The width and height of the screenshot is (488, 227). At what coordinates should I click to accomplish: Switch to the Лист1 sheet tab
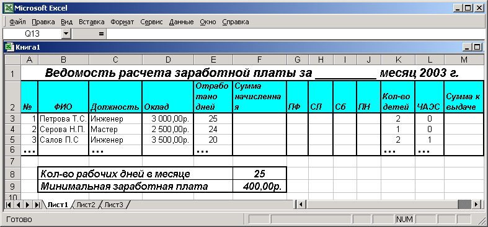[x=57, y=205]
